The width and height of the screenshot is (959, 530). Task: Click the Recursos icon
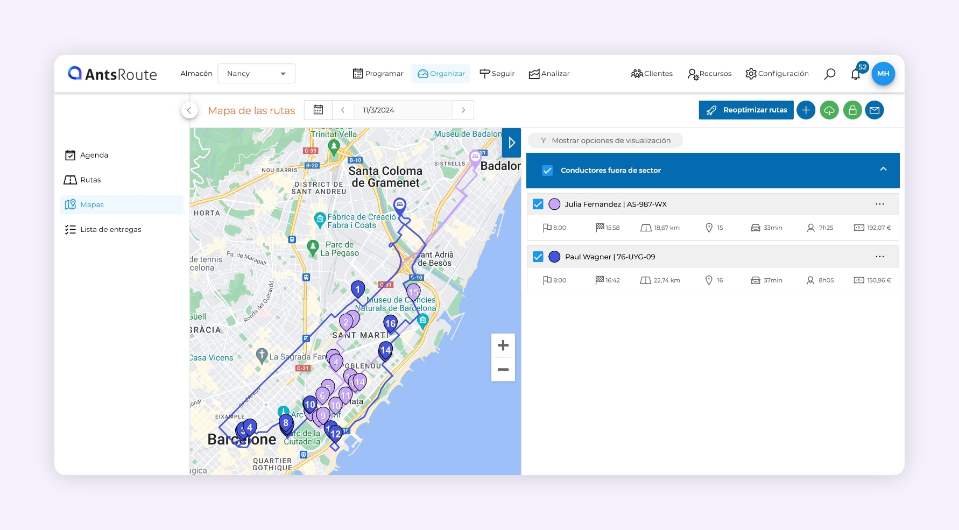click(x=693, y=73)
